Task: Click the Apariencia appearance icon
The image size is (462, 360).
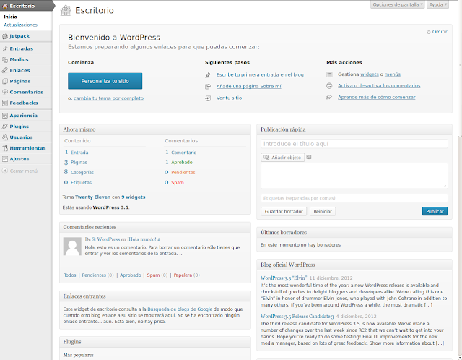Action: (x=5, y=116)
